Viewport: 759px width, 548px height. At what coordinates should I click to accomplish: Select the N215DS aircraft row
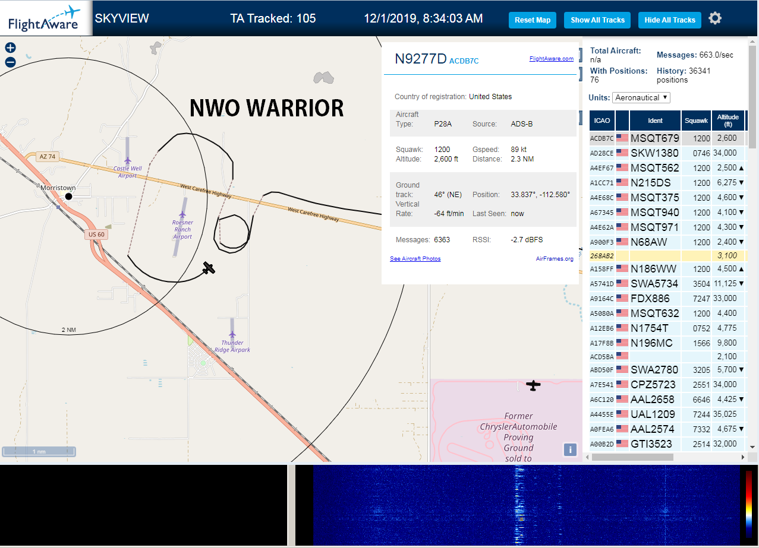667,183
